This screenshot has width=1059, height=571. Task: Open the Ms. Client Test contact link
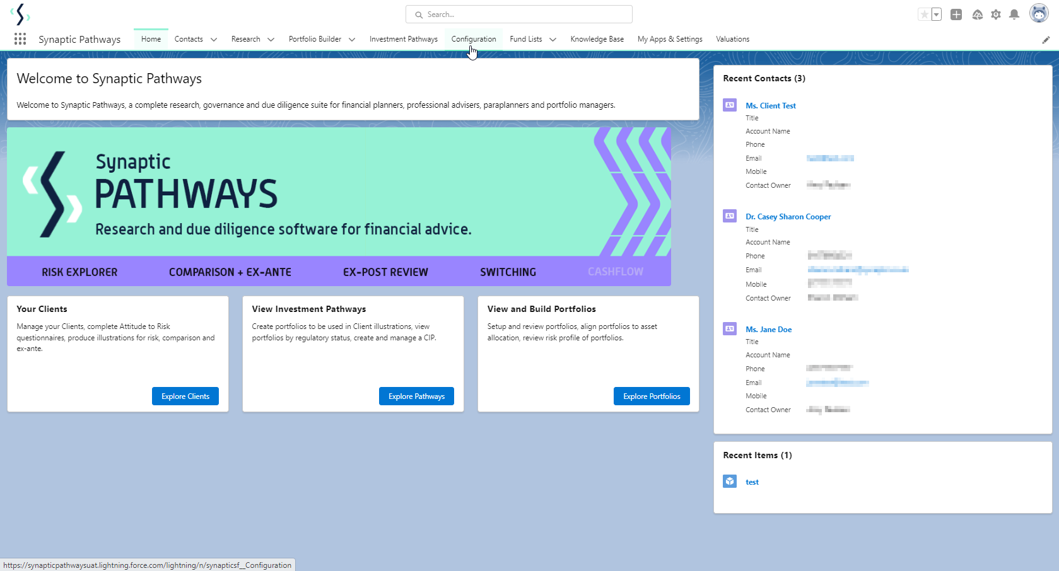coord(771,106)
